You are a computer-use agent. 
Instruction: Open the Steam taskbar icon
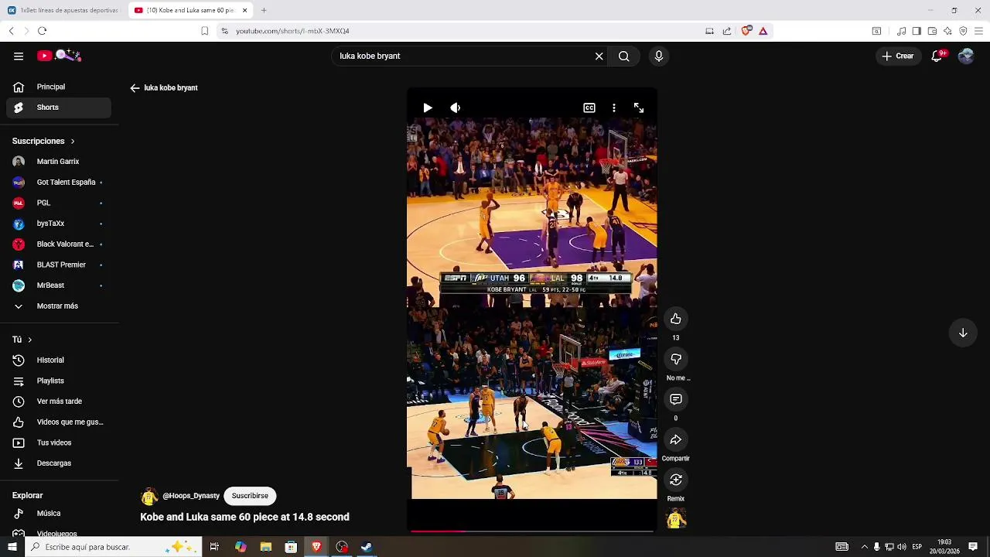point(367,547)
